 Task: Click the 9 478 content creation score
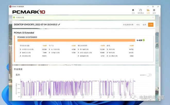click(103, 46)
